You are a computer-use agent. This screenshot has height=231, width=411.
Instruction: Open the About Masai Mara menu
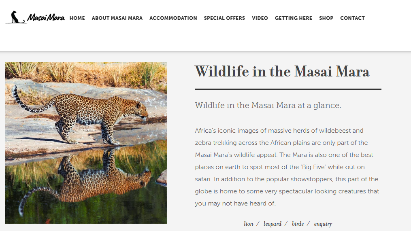pos(117,18)
